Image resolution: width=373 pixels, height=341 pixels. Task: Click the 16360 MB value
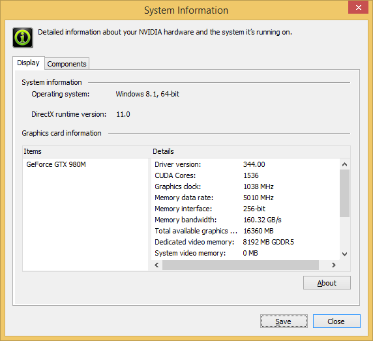click(x=258, y=231)
